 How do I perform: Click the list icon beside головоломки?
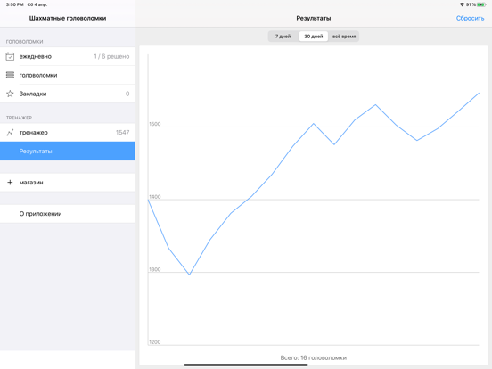point(10,75)
